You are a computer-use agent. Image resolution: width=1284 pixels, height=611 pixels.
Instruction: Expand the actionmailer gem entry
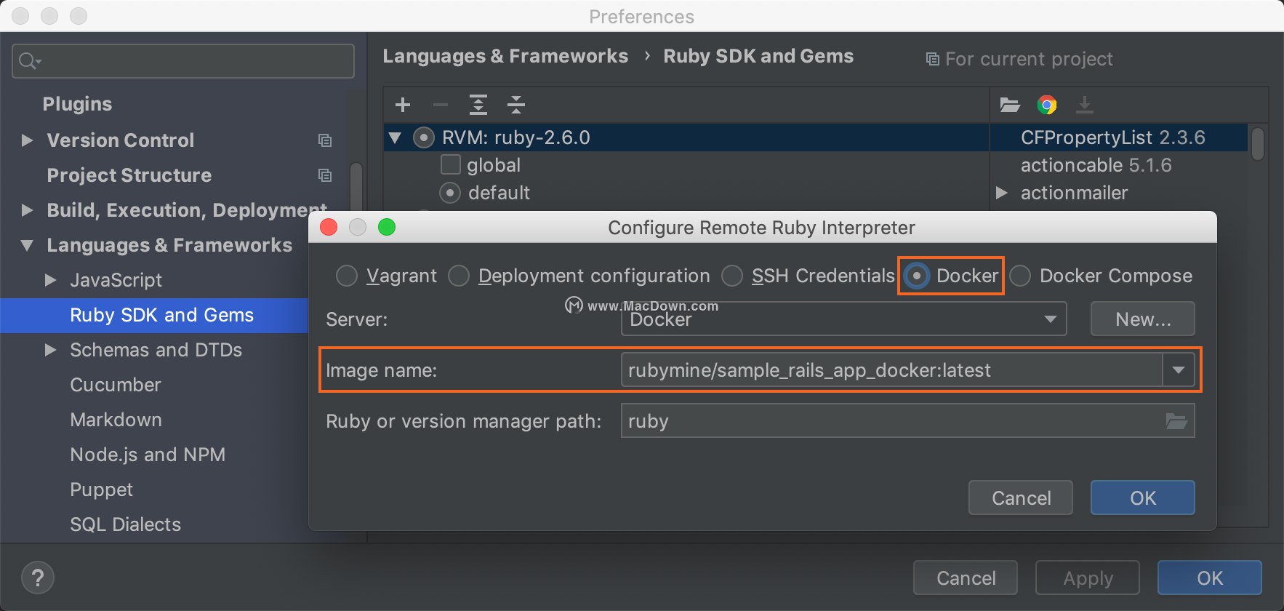point(1002,193)
